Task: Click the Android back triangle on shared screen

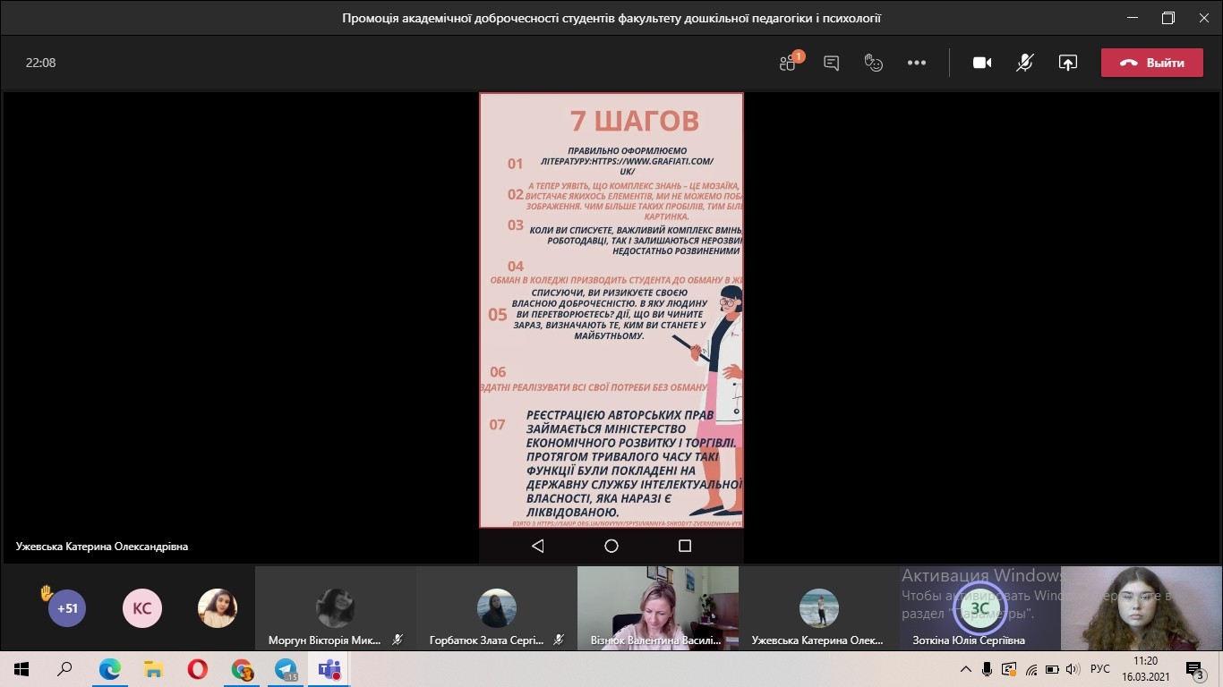Action: tap(537, 546)
